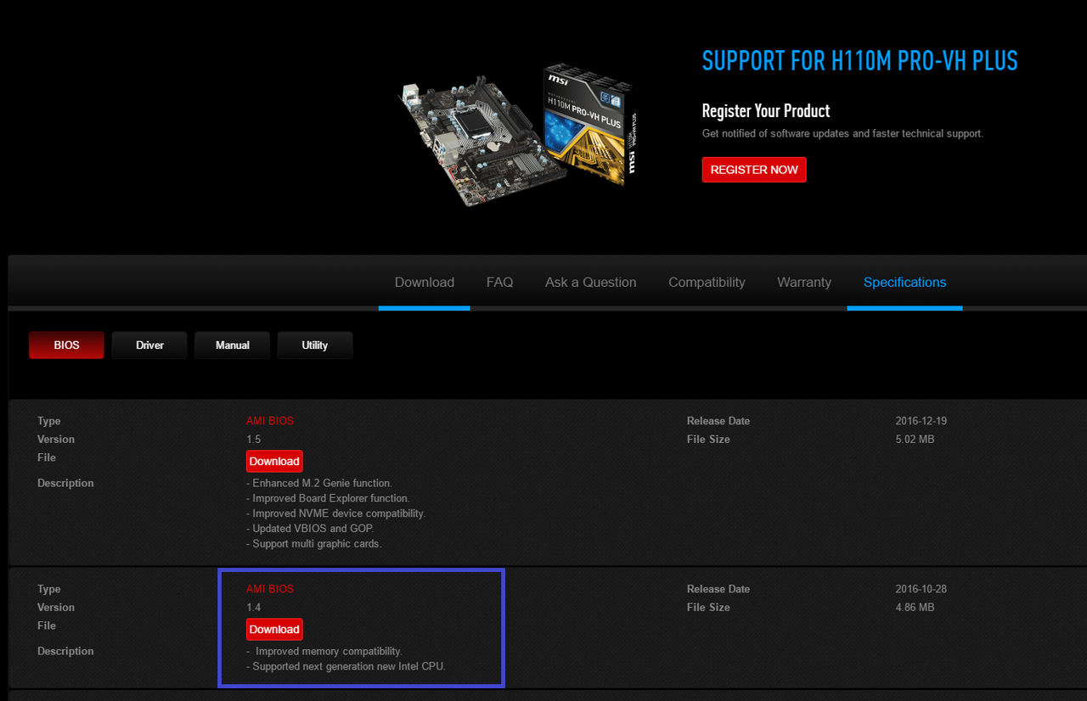1087x701 pixels.
Task: Click the SUPPORT FOR H110M PRO-VH PLUS heading
Action: (x=859, y=61)
